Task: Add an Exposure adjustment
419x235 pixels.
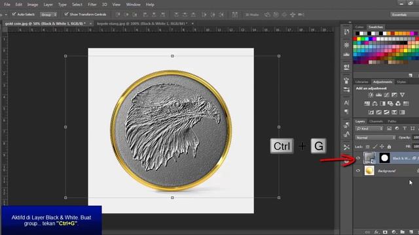Action: click(394, 95)
